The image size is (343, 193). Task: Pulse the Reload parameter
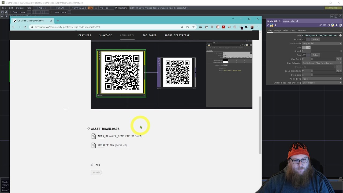coord(315,39)
